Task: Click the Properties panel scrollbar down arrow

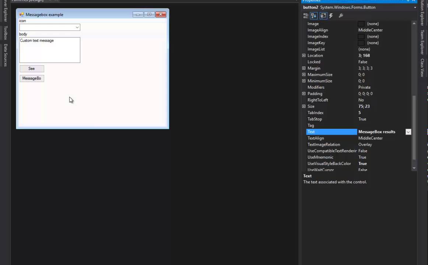Action: point(414,168)
